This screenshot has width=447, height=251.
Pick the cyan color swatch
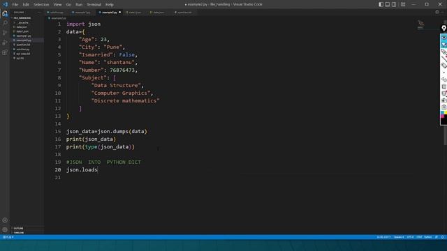pos(442,113)
